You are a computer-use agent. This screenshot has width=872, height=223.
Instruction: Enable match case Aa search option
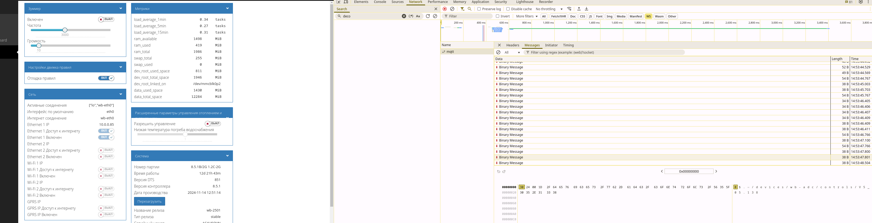(x=418, y=16)
